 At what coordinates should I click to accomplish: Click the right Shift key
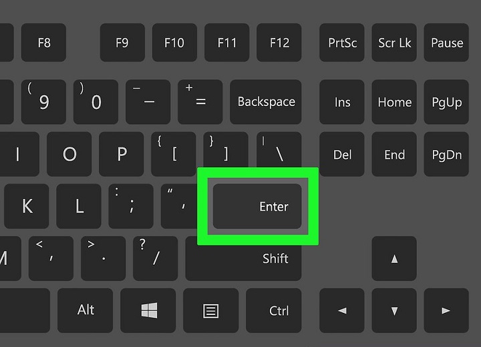pyautogui.click(x=244, y=258)
